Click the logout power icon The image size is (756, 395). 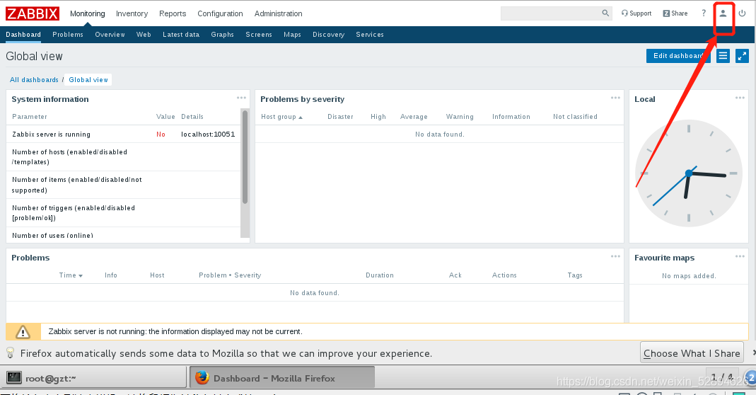(742, 13)
